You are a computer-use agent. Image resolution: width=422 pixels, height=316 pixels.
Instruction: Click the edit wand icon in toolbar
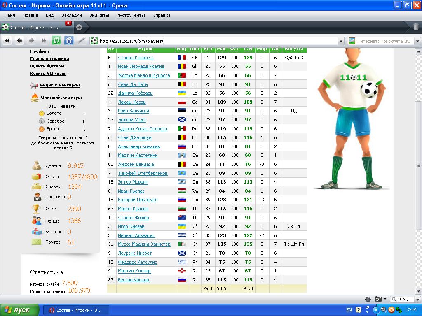click(81, 40)
